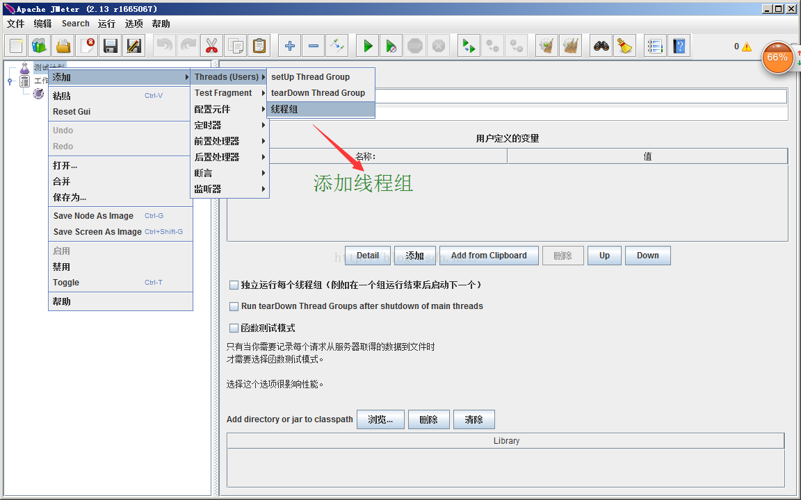
Task: Expand the 监听器 submenu
Action: 229,189
